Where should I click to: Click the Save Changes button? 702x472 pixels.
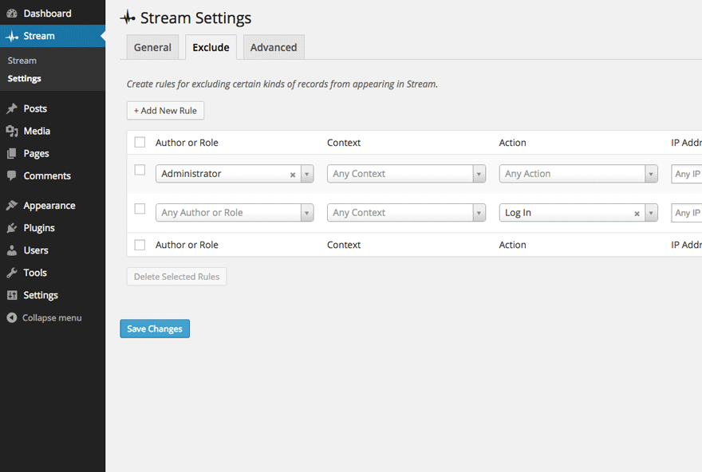tap(155, 328)
